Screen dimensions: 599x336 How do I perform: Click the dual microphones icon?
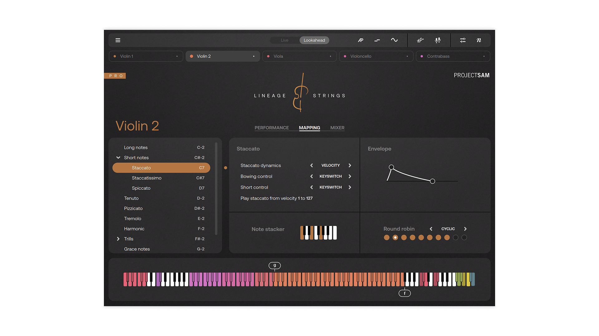point(438,40)
